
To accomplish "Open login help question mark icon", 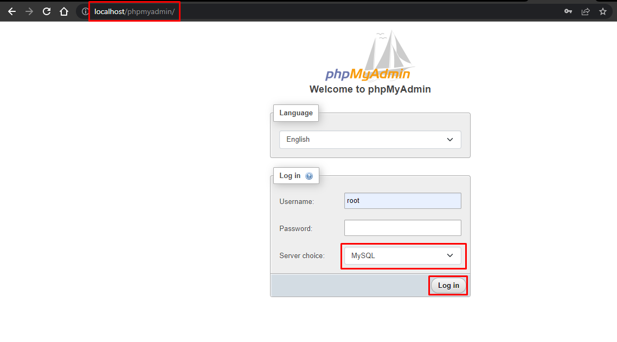I will coord(309,176).
